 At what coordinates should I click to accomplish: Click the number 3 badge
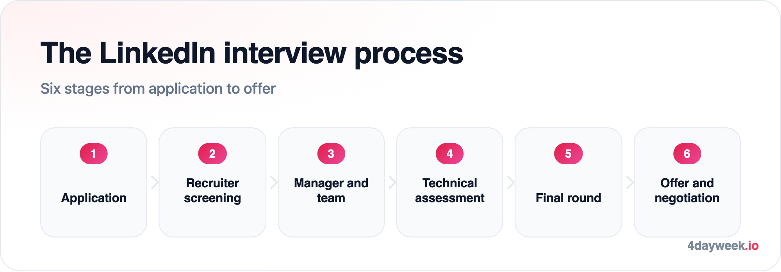331,154
